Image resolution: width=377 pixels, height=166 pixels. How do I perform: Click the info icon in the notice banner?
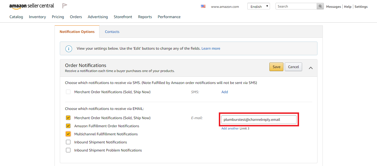click(69, 49)
